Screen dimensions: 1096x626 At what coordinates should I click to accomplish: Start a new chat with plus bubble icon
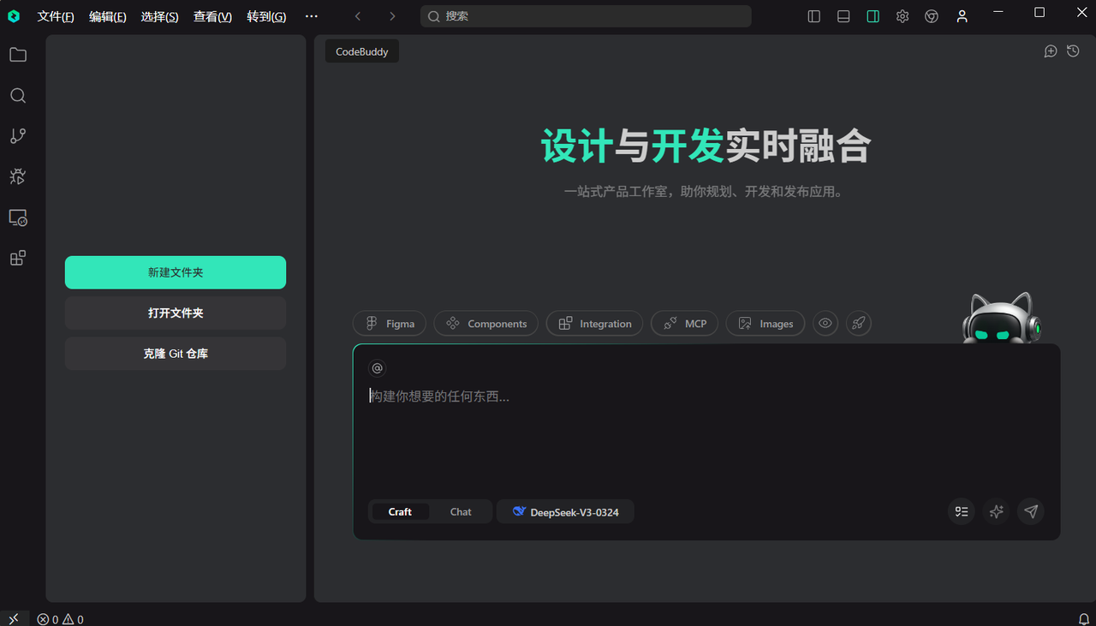coord(1051,51)
